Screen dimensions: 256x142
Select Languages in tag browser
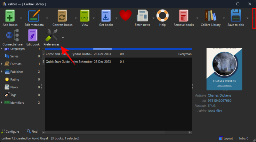[18, 49]
